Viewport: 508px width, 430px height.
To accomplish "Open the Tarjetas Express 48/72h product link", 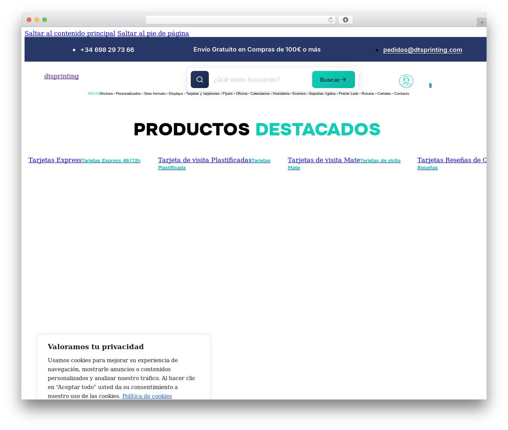I will point(111,161).
